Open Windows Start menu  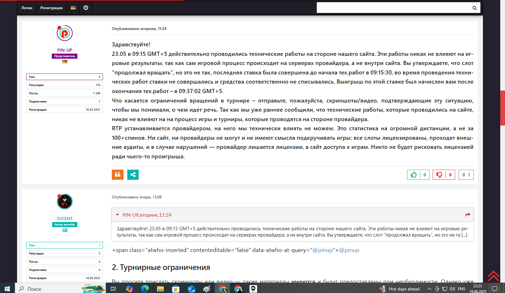(x=7, y=289)
